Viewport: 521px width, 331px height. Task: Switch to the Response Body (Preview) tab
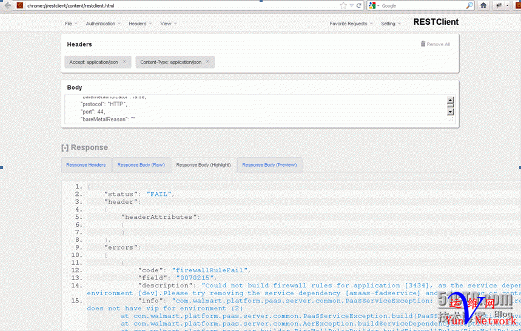[269, 165]
